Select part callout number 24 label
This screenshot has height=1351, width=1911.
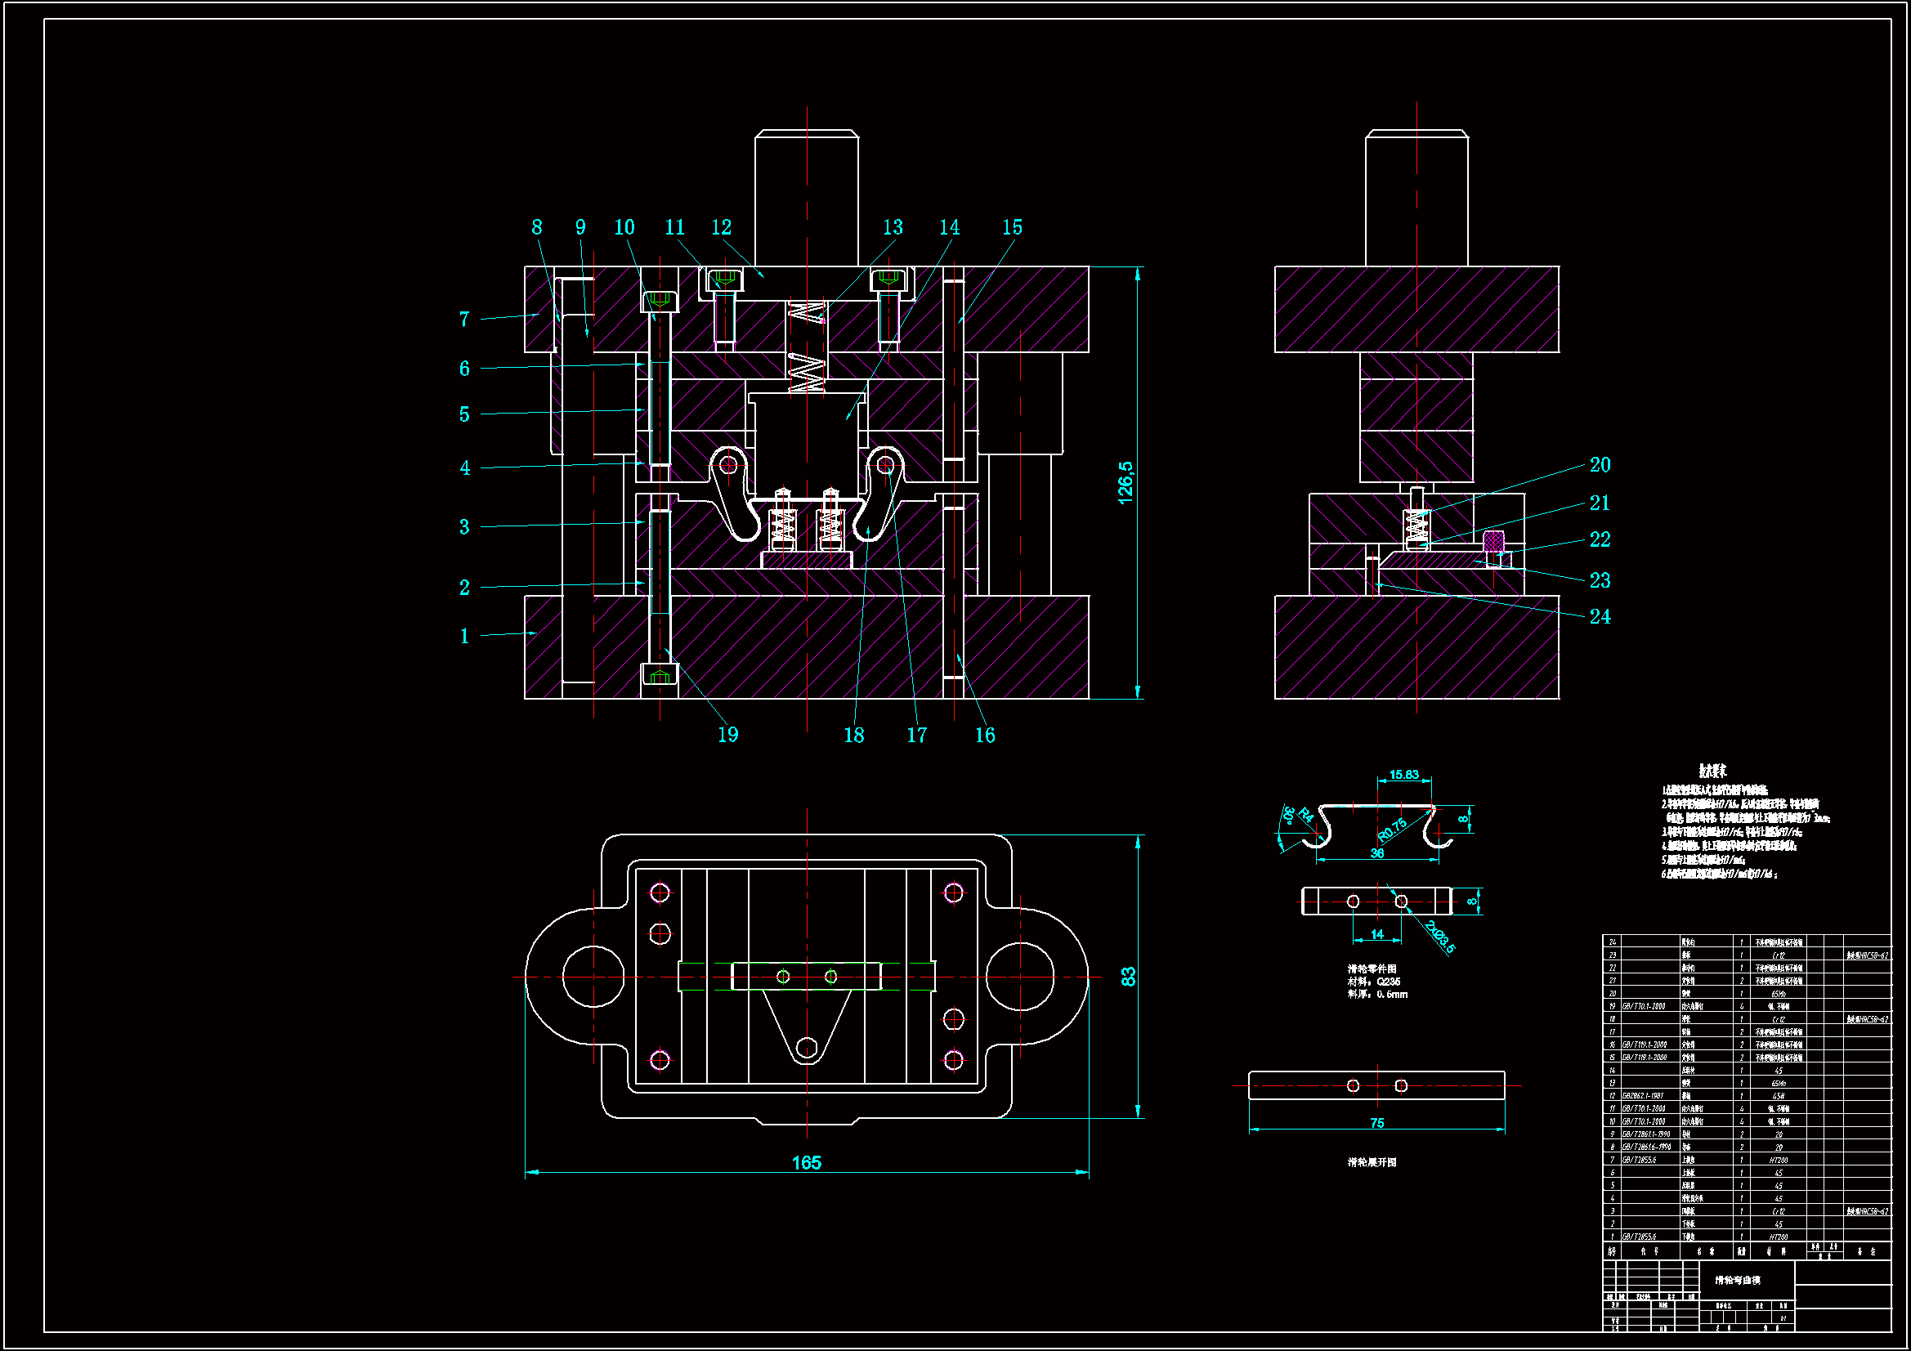point(1600,617)
